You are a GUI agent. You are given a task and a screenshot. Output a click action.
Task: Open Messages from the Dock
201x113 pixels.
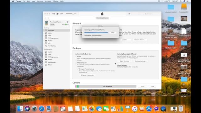click(x=99, y=109)
